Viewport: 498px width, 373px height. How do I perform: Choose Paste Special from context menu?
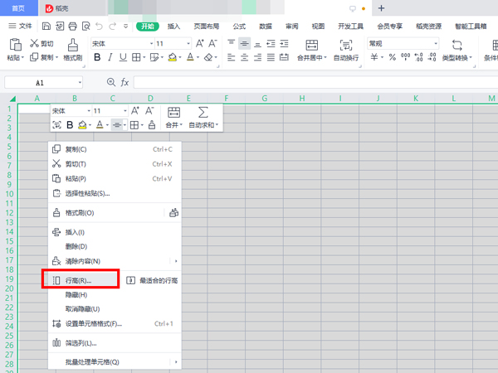point(115,193)
